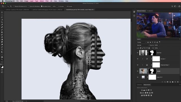This screenshot has height=102, width=181.
Task: Select the Zoom tool in toolbox
Action: coord(2,59)
